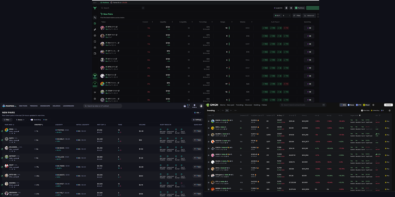Open the wallet icon in left sidebar
Screen dimensions: 395x197
[x=95, y=53]
